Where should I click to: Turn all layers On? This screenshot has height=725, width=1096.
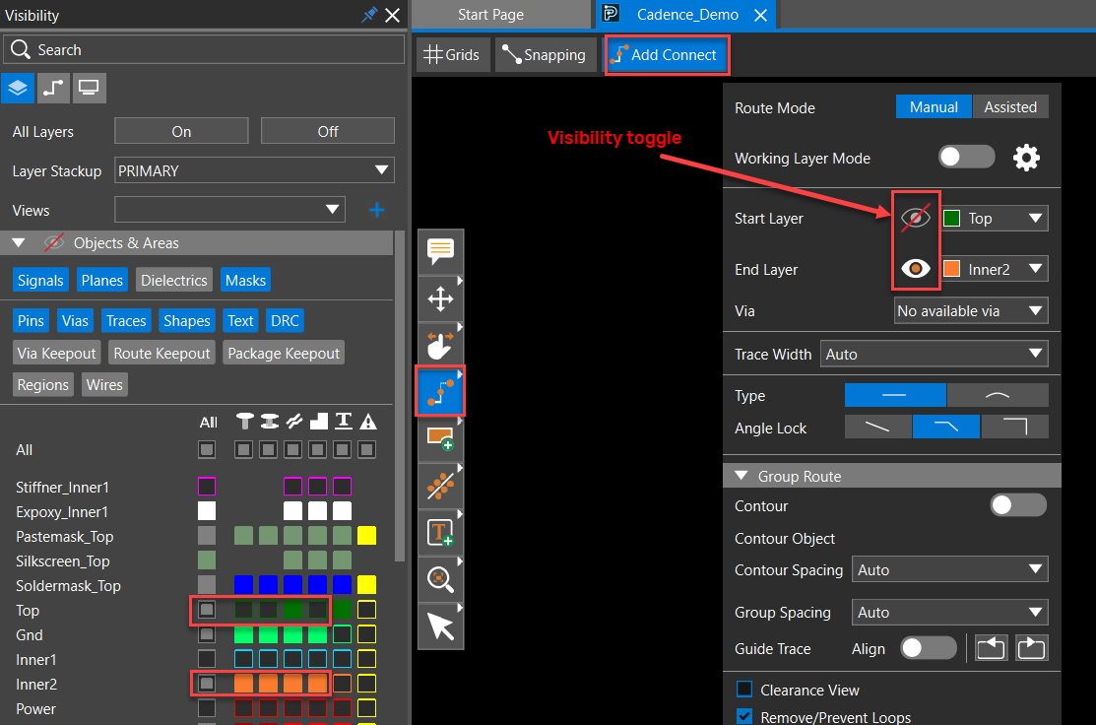(x=181, y=131)
